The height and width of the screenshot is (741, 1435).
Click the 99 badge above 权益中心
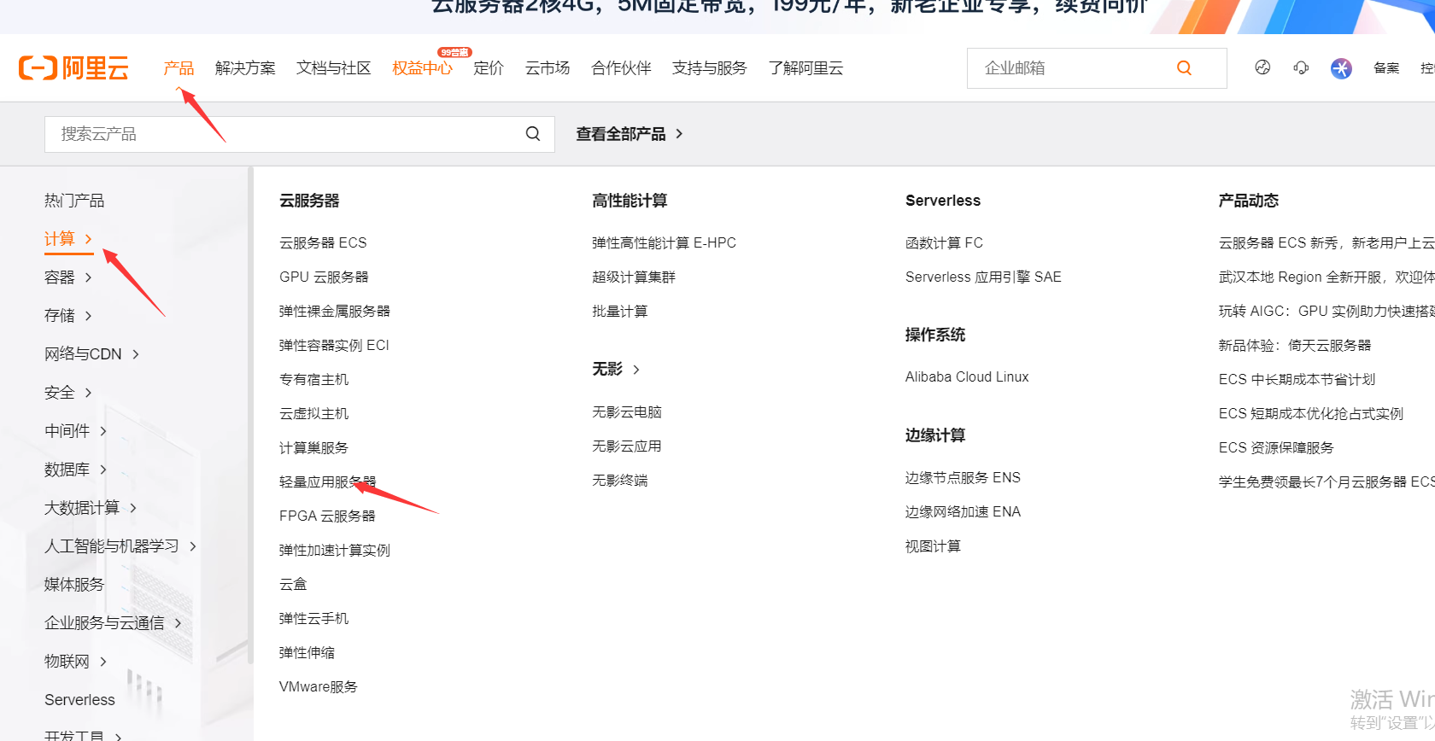point(454,53)
